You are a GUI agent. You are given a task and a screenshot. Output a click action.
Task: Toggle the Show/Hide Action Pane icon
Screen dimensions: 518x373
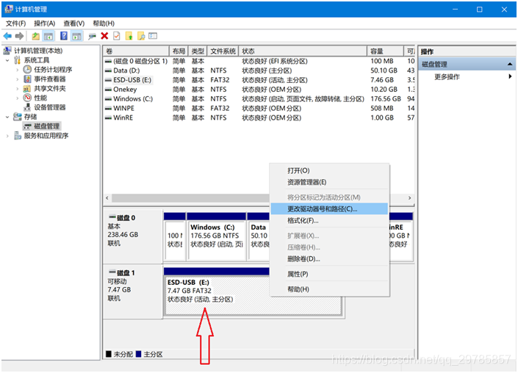pos(76,36)
